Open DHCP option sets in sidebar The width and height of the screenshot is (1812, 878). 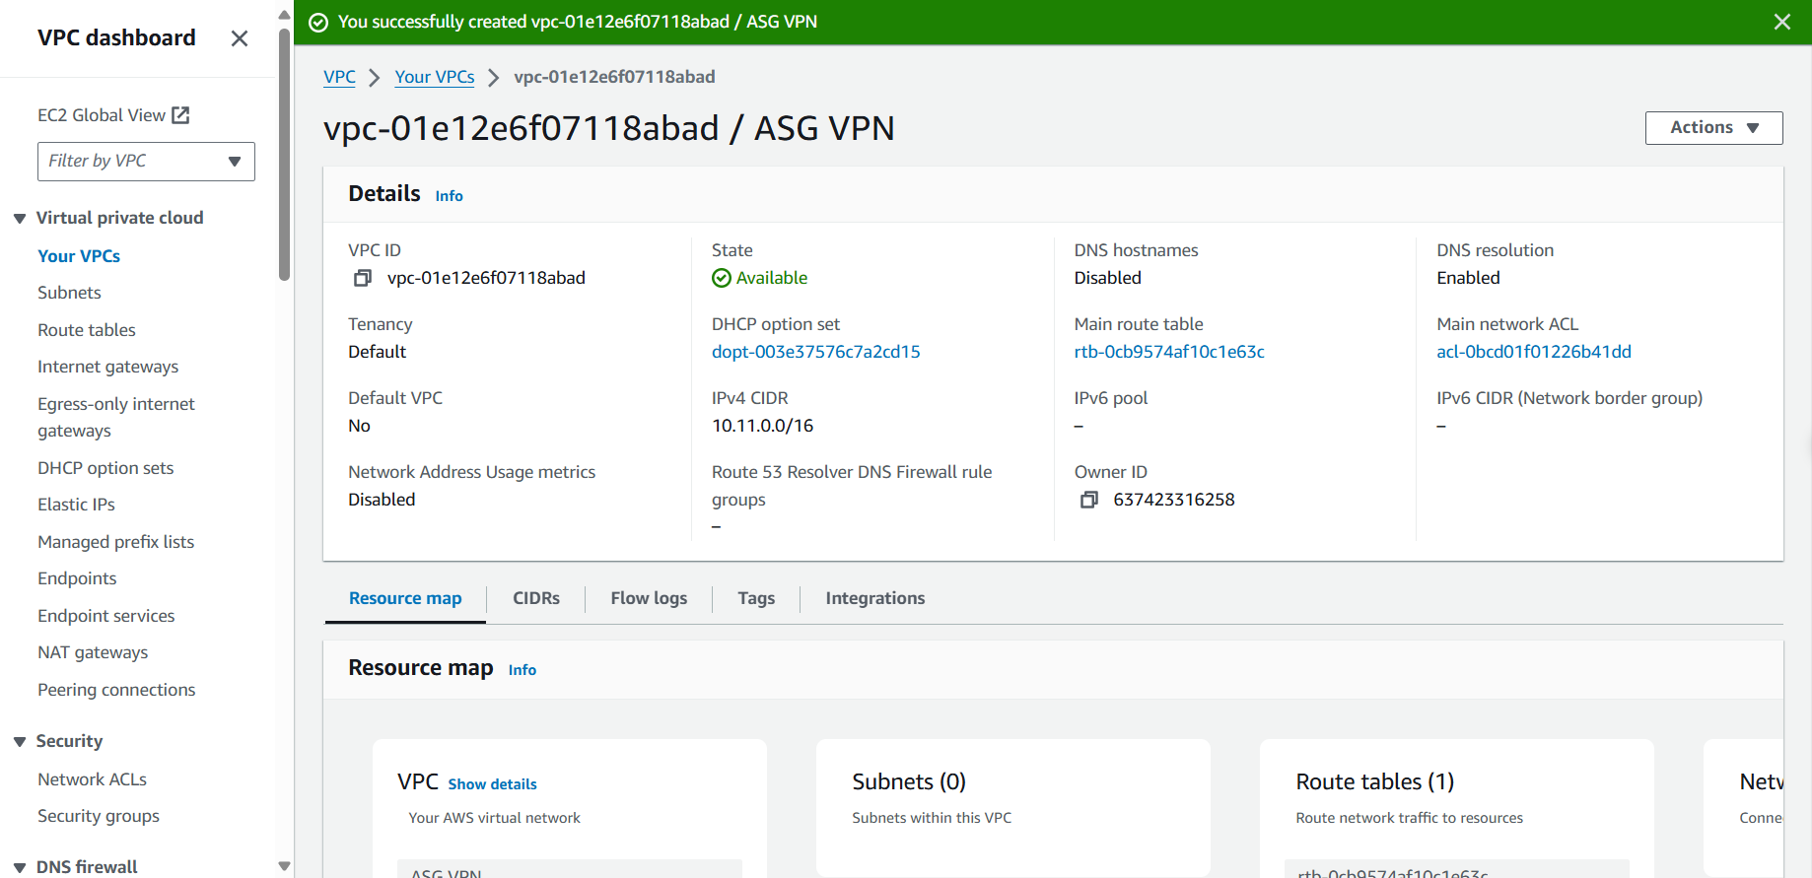tap(105, 468)
